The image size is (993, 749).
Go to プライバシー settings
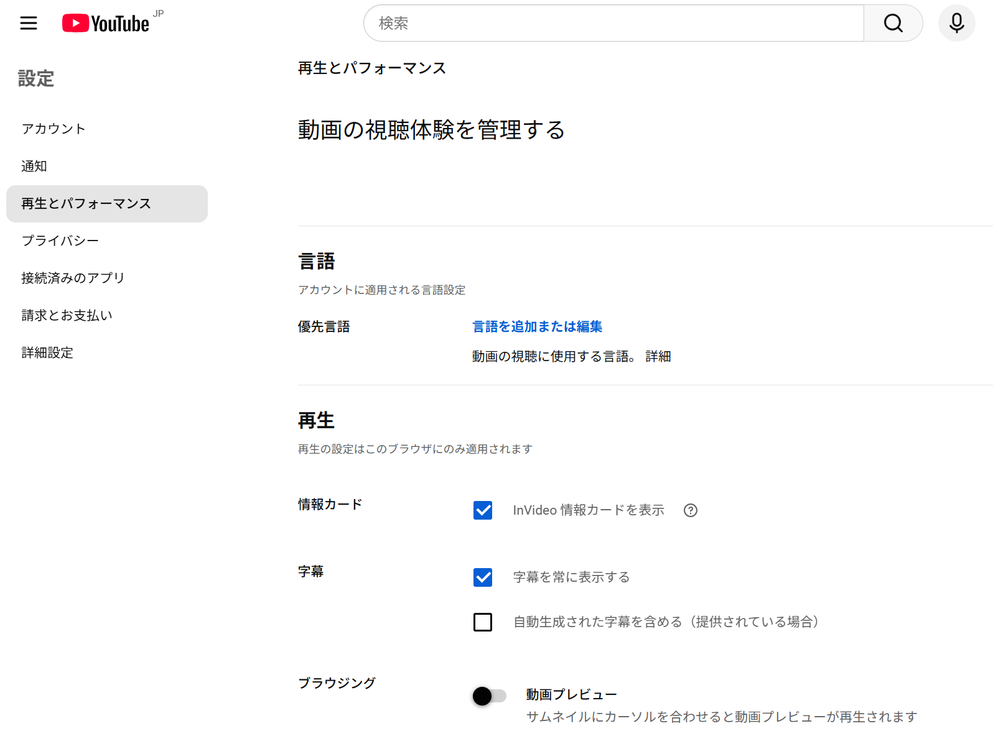click(60, 241)
